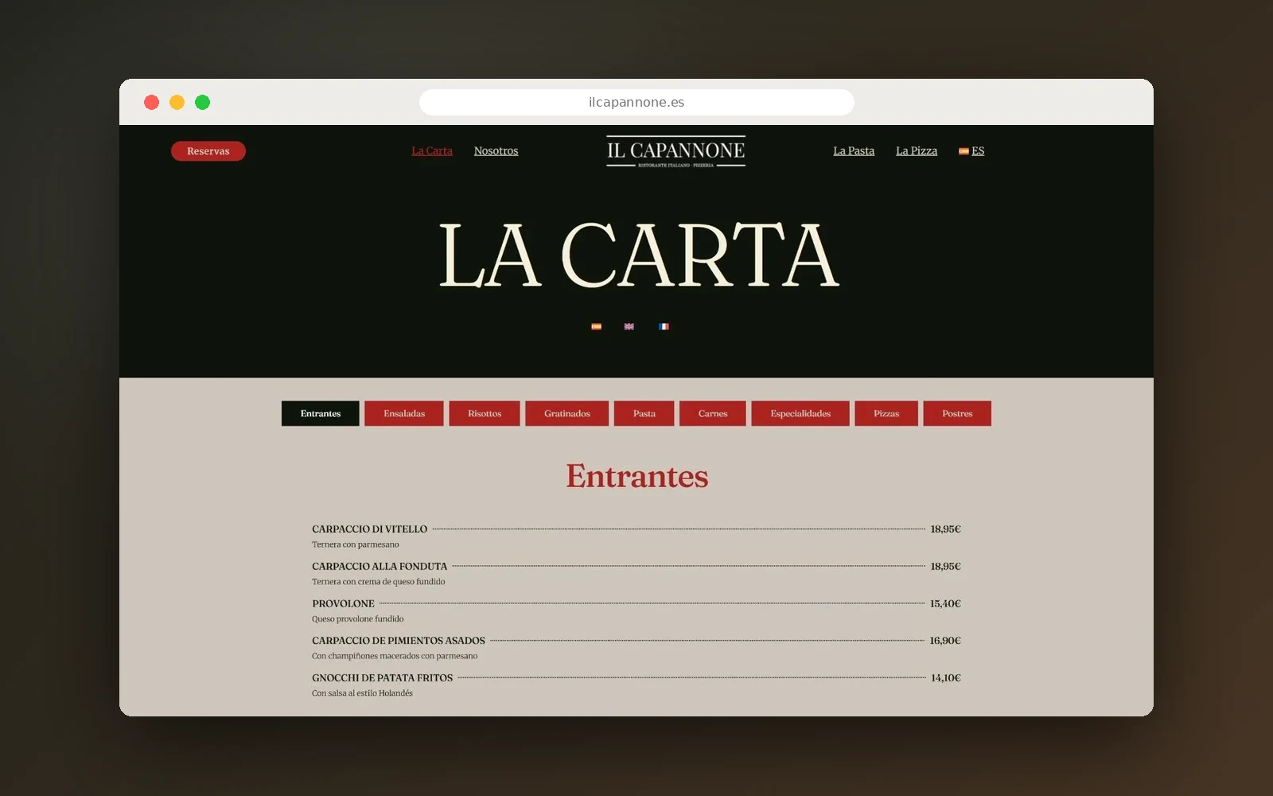Close the browser window with red button
This screenshot has width=1273, height=796.
click(x=151, y=102)
